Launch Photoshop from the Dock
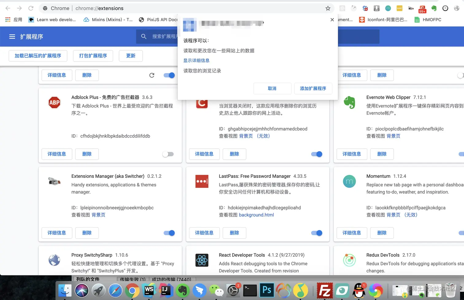Image resolution: width=464 pixels, height=300 pixels. pos(267,290)
